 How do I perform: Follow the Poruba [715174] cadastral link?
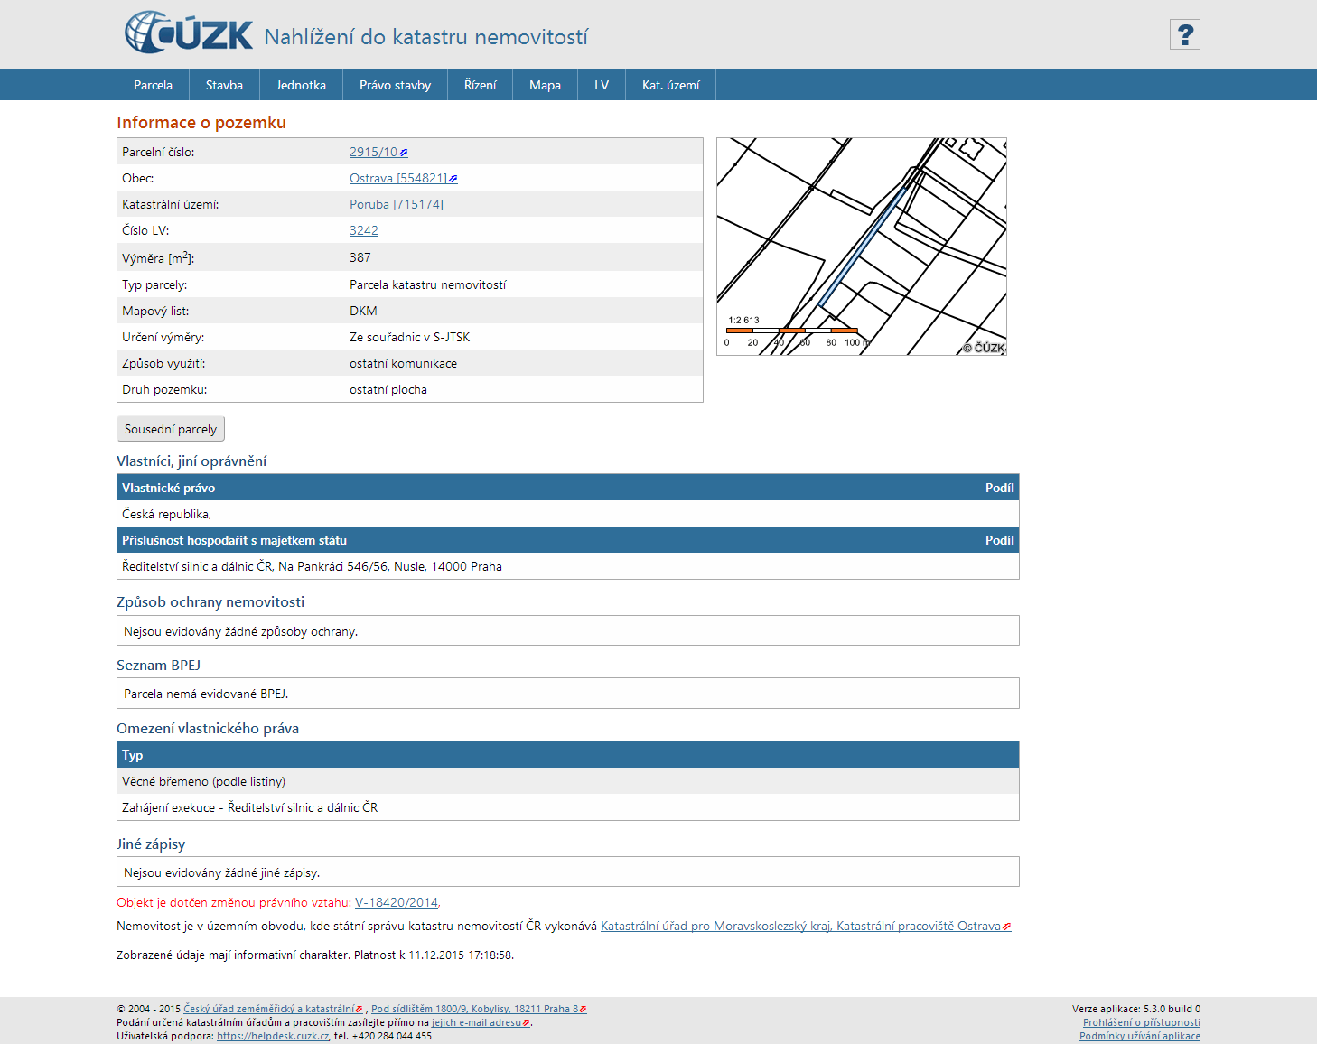(396, 204)
